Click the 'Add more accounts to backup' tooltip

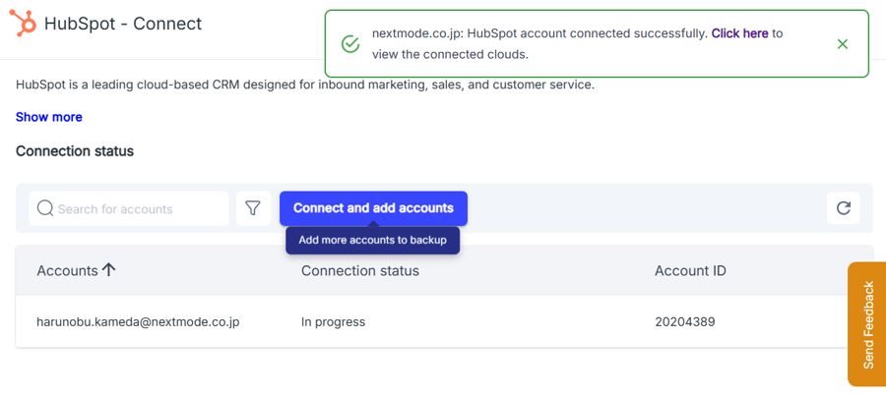[372, 241]
